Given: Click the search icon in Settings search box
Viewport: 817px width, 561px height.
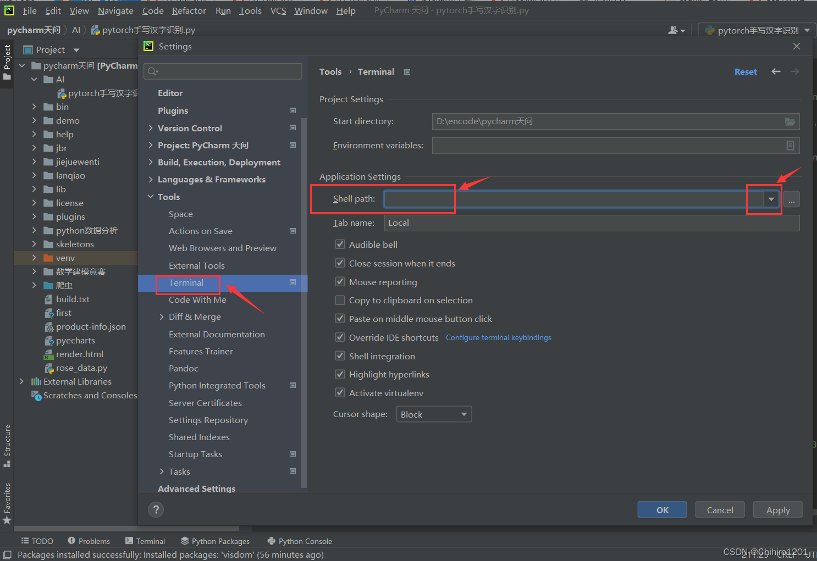Looking at the screenshot, I should pyautogui.click(x=153, y=71).
